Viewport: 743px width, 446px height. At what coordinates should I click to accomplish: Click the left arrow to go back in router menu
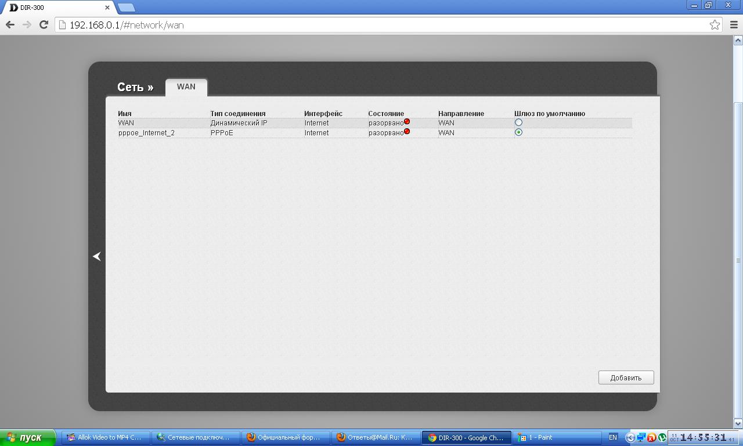tap(97, 256)
